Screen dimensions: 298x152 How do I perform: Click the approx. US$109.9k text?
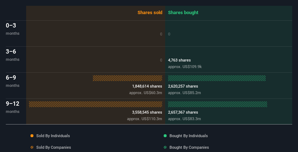tap(185, 67)
